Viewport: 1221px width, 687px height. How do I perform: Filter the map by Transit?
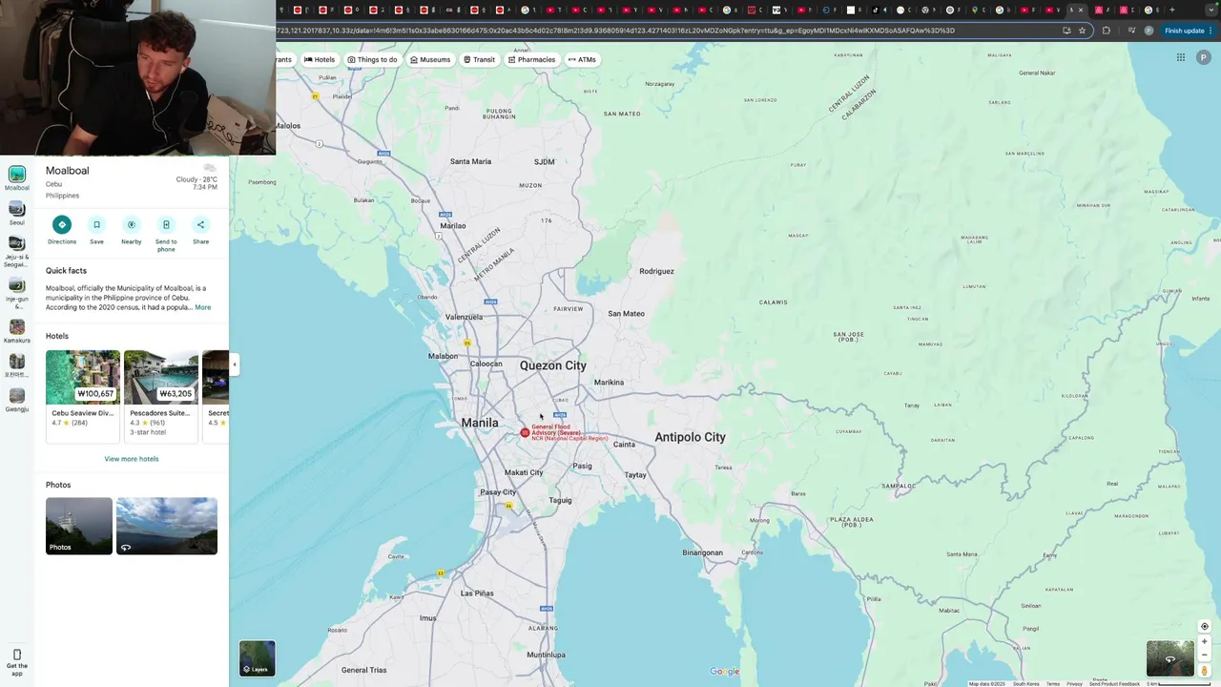[480, 59]
